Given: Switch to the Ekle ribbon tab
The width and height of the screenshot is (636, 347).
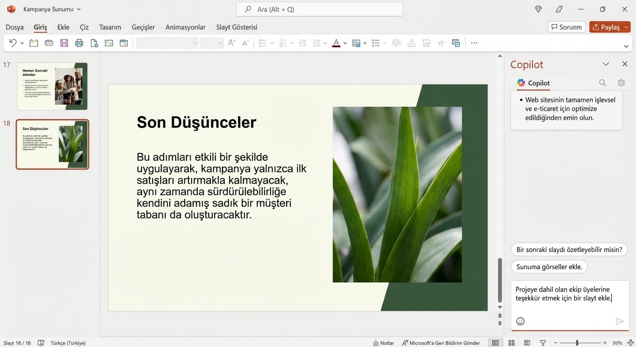Looking at the screenshot, I should pos(63,27).
